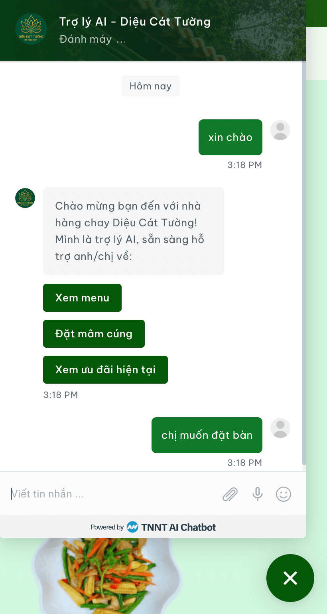Choose the "Đặt mâm cúng" option
The width and height of the screenshot is (327, 614).
point(94,334)
